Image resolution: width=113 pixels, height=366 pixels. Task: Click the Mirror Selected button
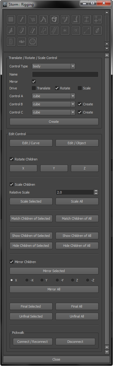click(54, 271)
